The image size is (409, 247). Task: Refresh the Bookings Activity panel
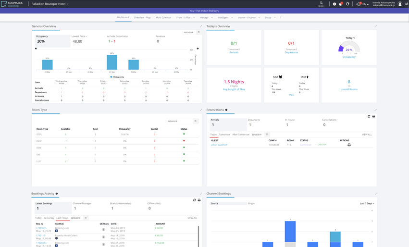click(194, 200)
